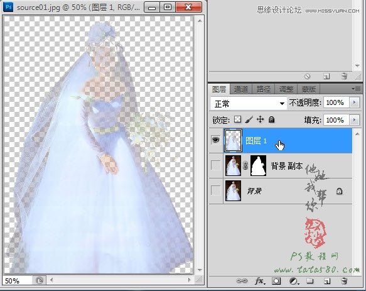Click the status bar info icon beside 50%
Viewport: 366px width, 291px height.
click(x=40, y=280)
